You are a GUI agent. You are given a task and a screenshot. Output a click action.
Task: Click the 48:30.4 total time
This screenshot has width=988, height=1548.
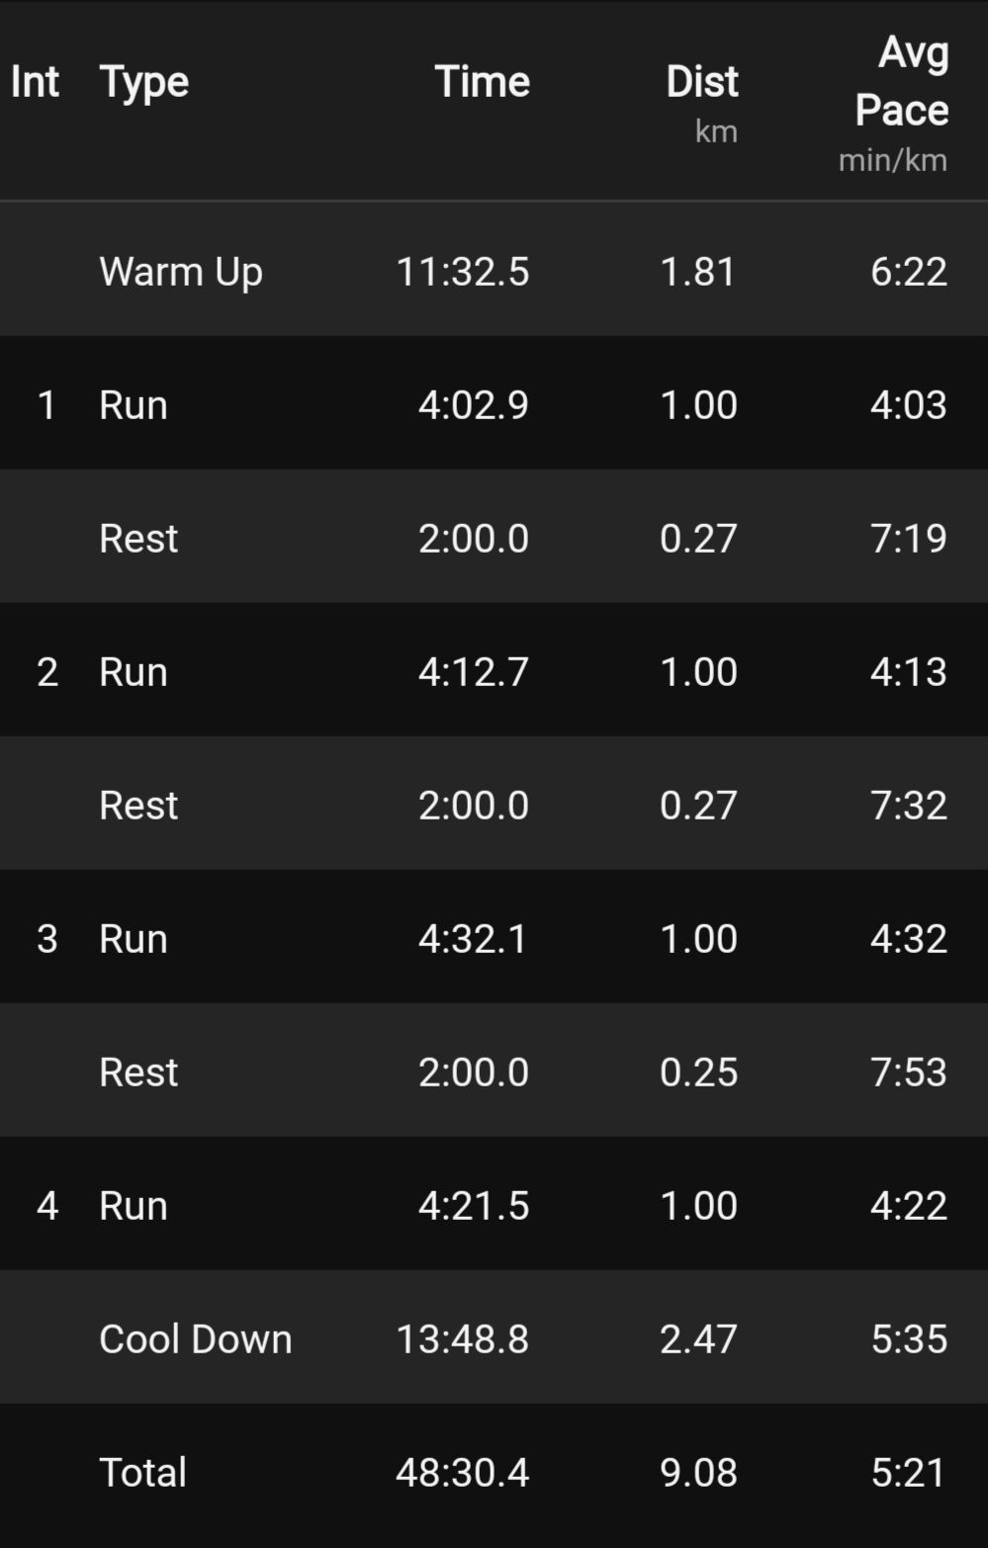point(462,1472)
